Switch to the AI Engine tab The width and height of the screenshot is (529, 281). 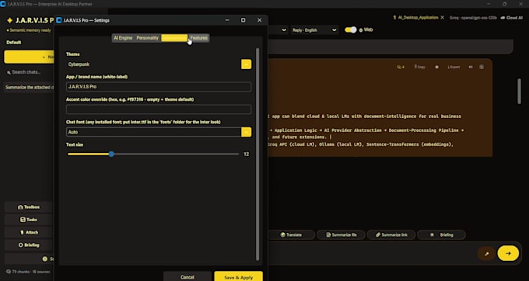pos(123,38)
